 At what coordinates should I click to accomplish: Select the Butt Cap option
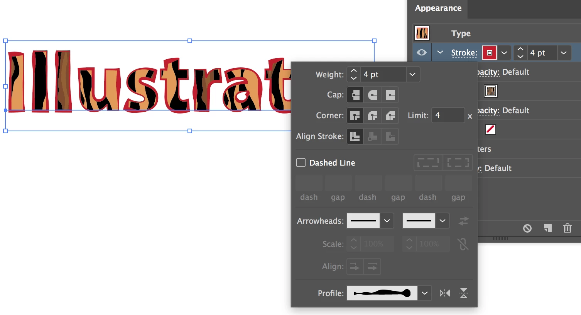point(355,95)
